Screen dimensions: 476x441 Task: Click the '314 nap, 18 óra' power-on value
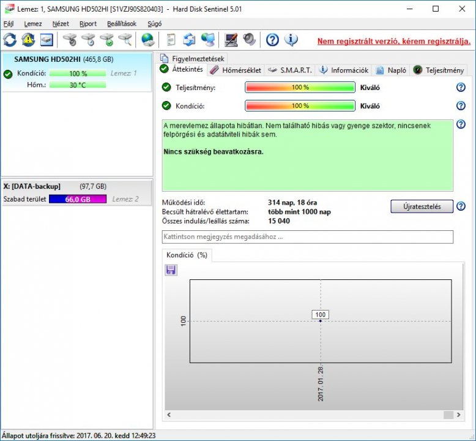click(x=292, y=202)
